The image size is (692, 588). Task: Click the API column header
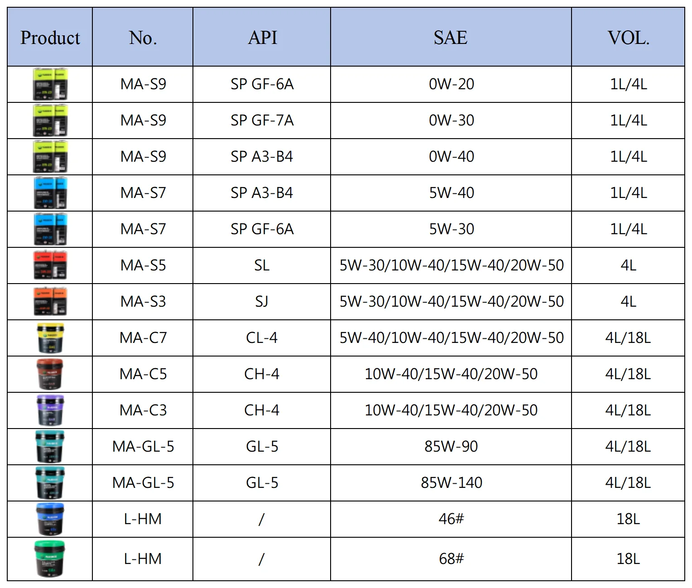(x=262, y=38)
